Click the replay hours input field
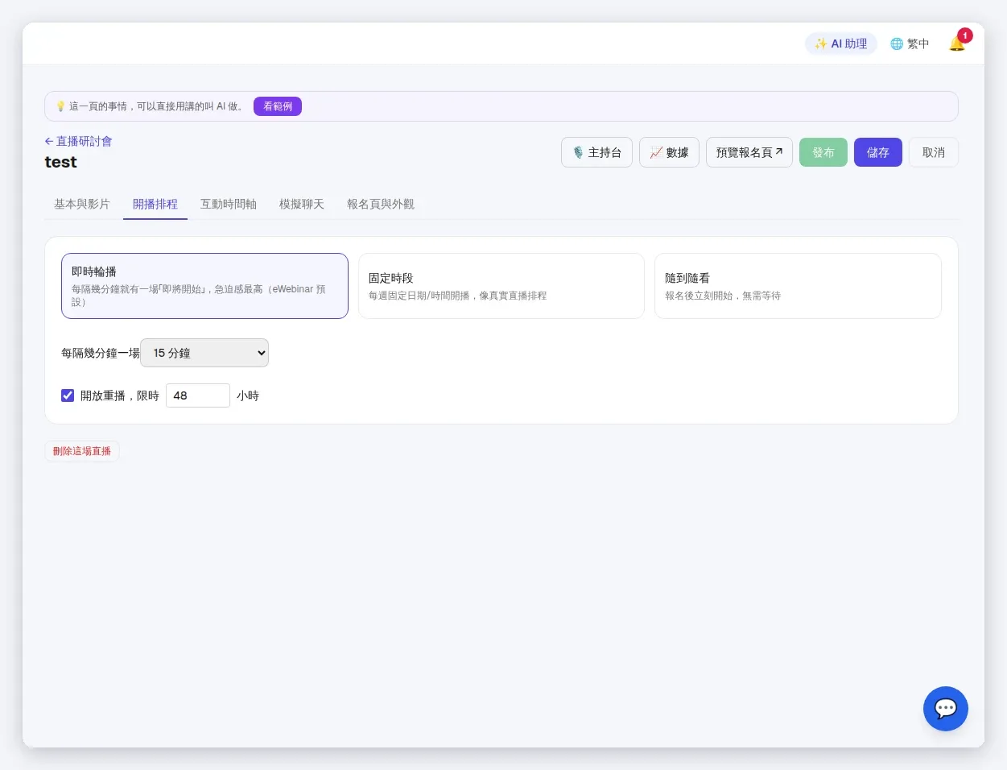The image size is (1007, 770). (x=198, y=395)
